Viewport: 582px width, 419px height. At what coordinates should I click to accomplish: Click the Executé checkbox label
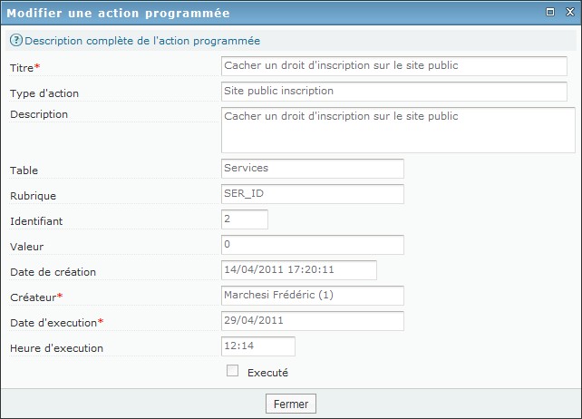click(x=267, y=373)
